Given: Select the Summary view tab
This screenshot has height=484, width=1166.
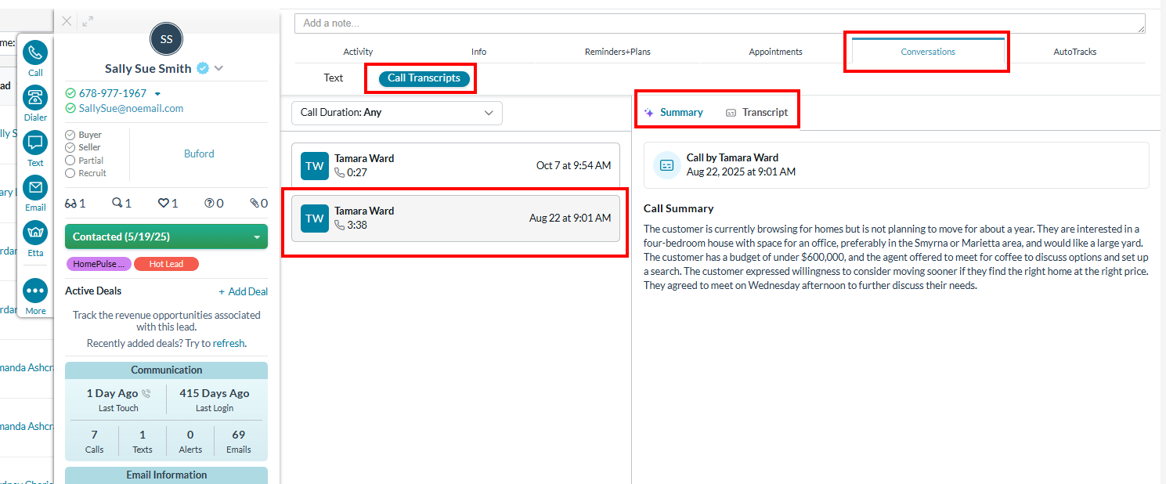Looking at the screenshot, I should click(673, 113).
